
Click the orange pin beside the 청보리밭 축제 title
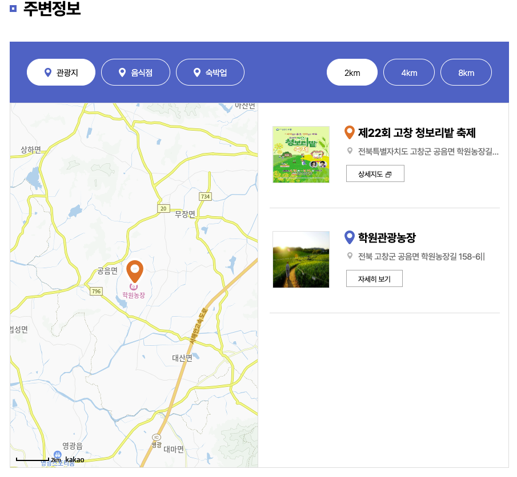pos(350,132)
